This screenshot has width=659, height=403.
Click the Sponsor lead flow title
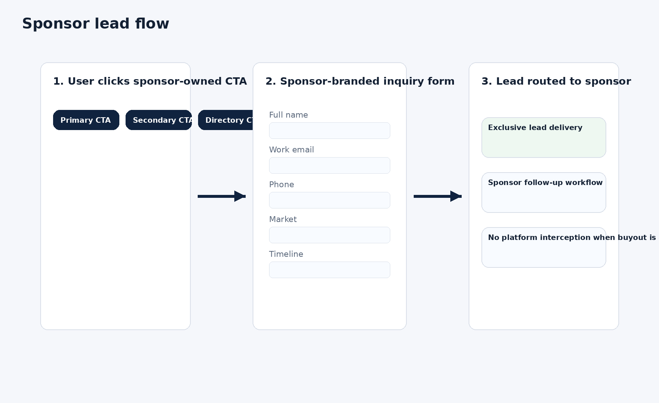pos(96,23)
